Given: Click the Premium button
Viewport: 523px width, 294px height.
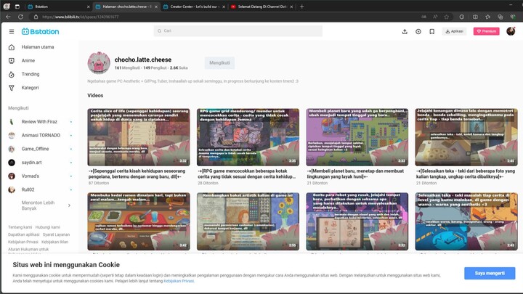Looking at the screenshot, I should pyautogui.click(x=486, y=32).
